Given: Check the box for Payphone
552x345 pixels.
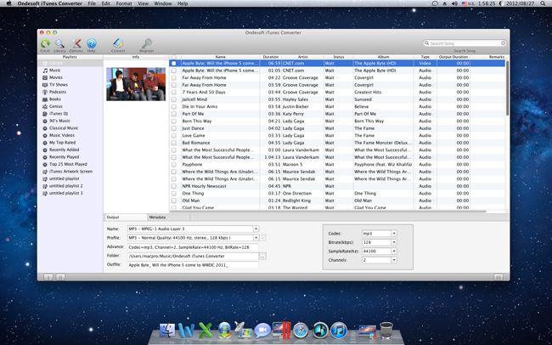Looking at the screenshot, I should tap(173, 165).
